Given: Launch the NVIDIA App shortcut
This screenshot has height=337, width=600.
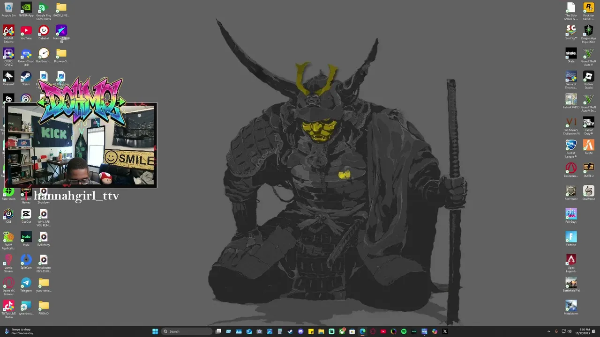Looking at the screenshot, I should [x=26, y=10].
